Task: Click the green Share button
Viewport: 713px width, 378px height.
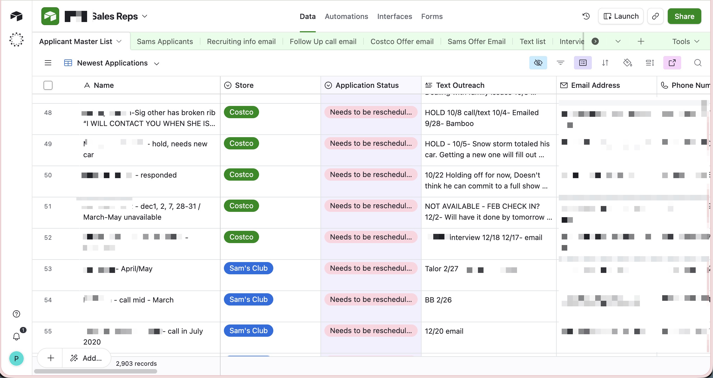Action: 684,16
